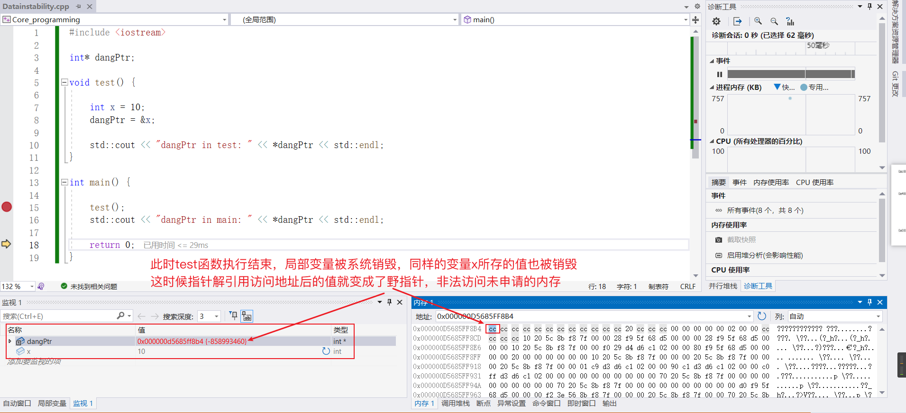Pin the Dataınstability.cpp tab

(x=79, y=7)
